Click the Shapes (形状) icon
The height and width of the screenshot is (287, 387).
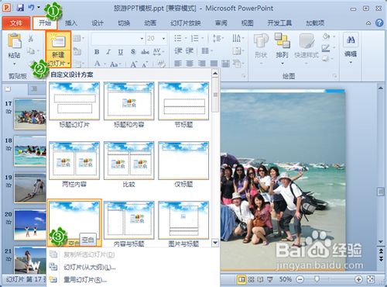[261, 41]
